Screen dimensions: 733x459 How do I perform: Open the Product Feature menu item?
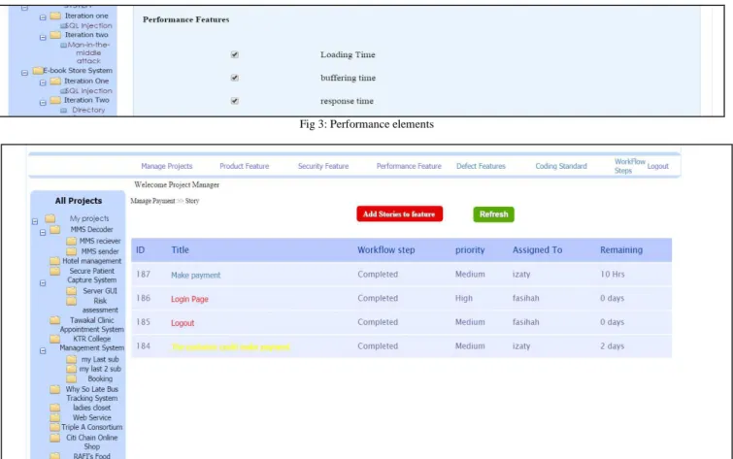click(245, 166)
